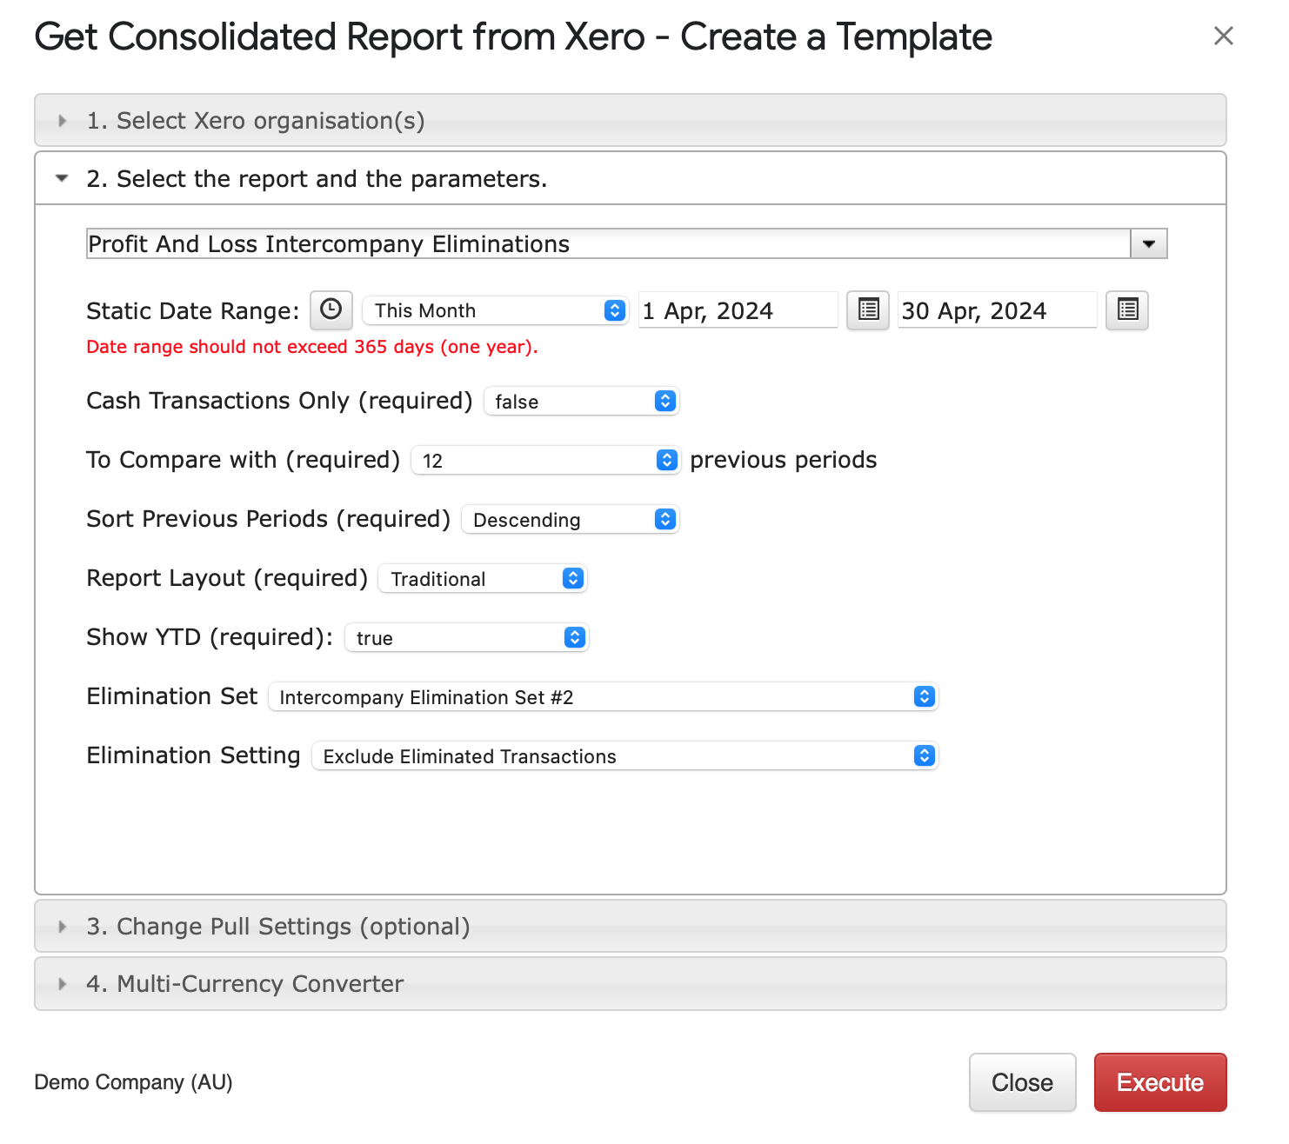This screenshot has height=1144, width=1289.
Task: Click the clock icon beside Static Date Range
Action: 331,310
